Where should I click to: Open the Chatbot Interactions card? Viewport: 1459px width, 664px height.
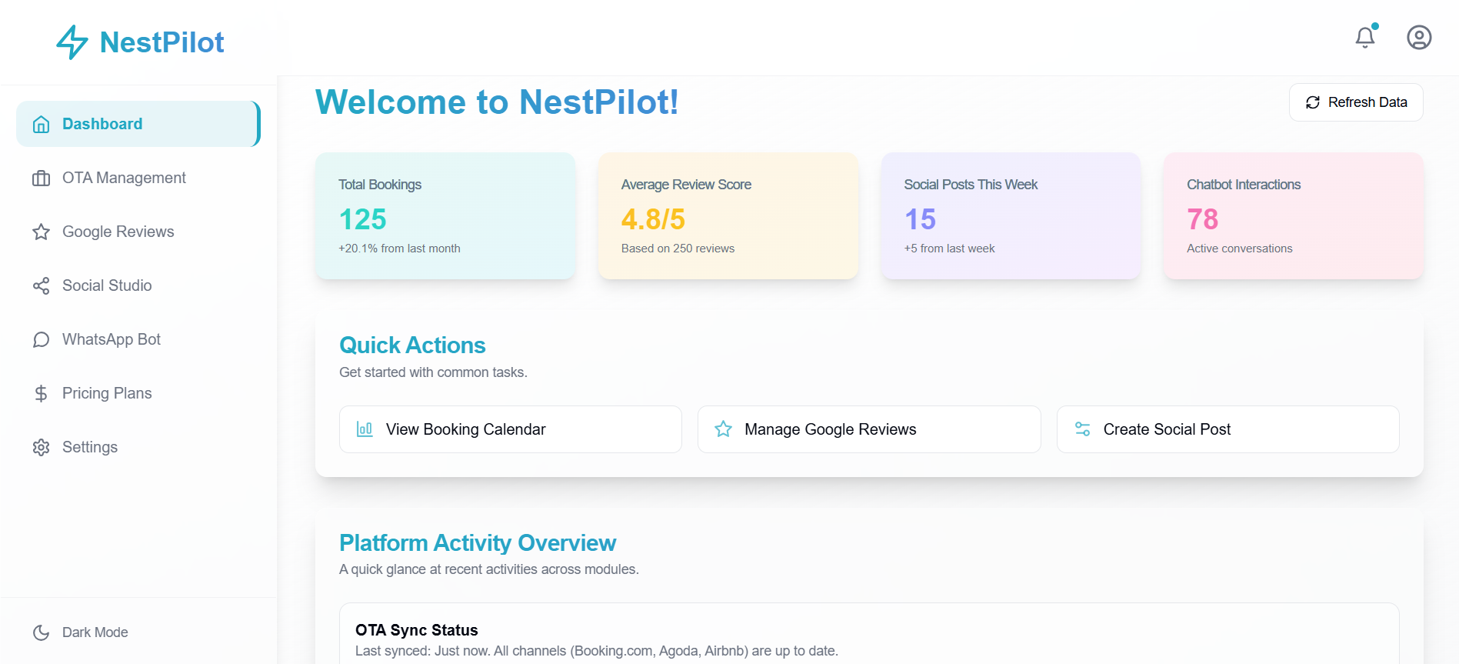tap(1293, 215)
